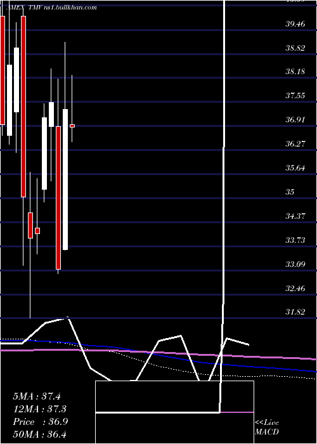Click the price label 39.46
Screen dimensions: 317x444
[x=295, y=24]
